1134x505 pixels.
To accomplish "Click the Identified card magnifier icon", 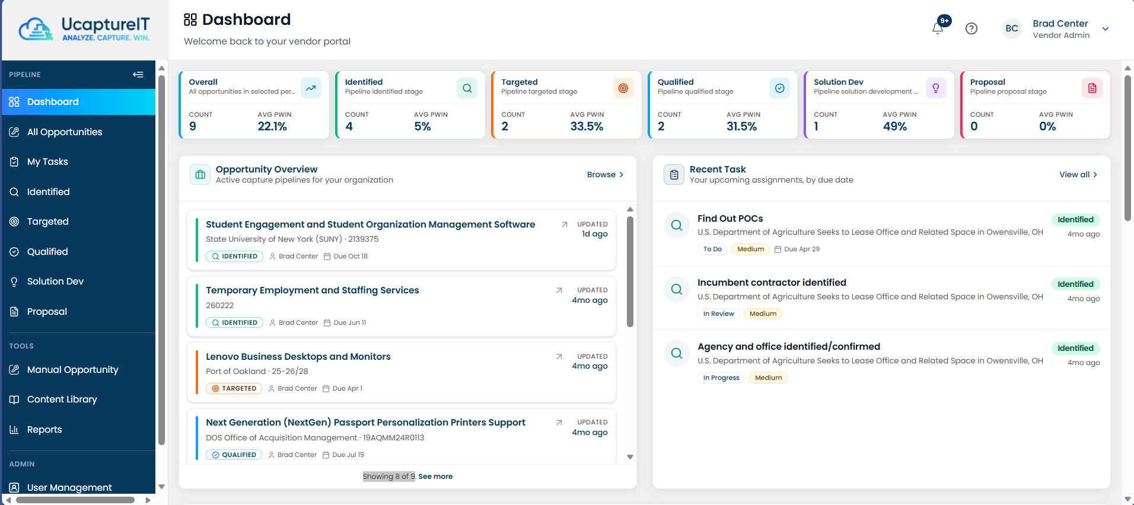I will tap(467, 88).
